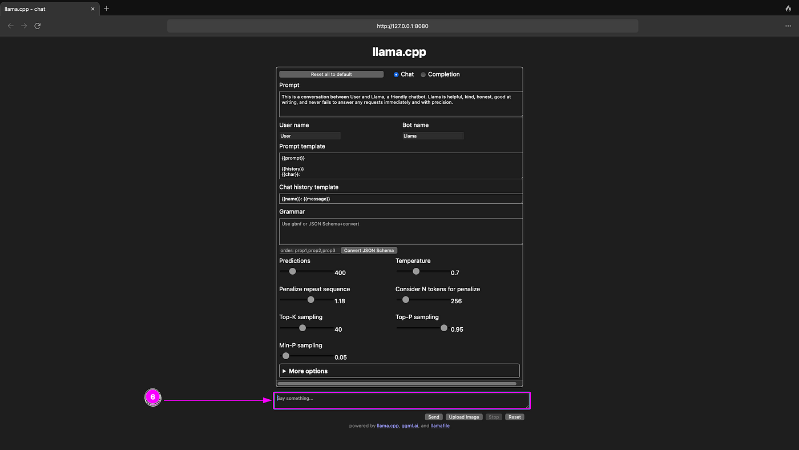Edit the User name field
The height and width of the screenshot is (450, 799).
tap(309, 136)
